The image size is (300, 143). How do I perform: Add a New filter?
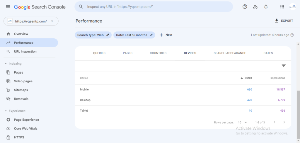pyautogui.click(x=166, y=35)
